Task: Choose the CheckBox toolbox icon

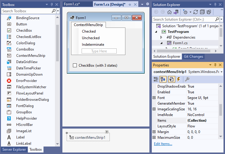Action: [9, 31]
